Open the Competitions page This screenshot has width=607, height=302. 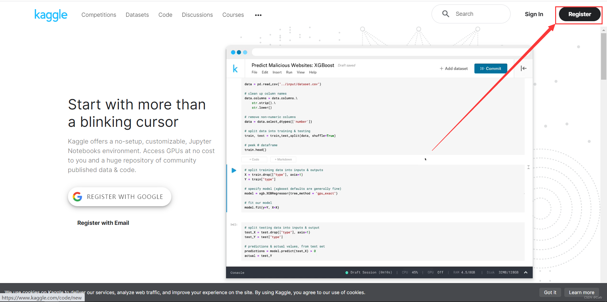pyautogui.click(x=99, y=15)
